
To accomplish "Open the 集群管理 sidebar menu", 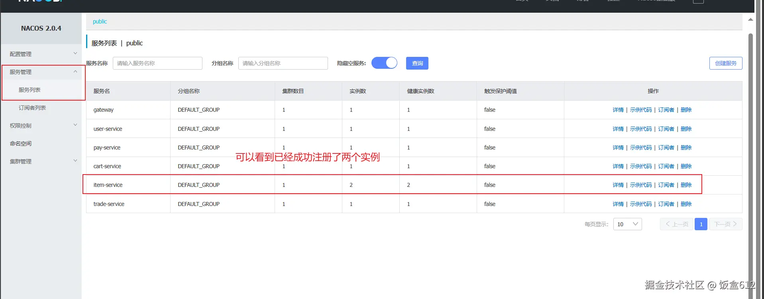I will (21, 161).
